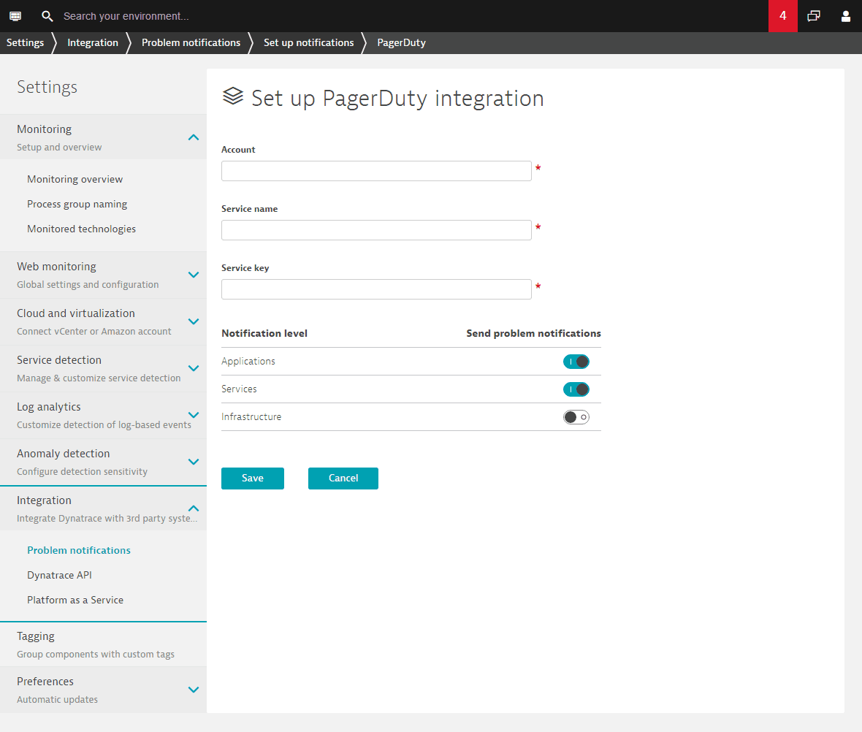Expand the Anomaly detection section
The height and width of the screenshot is (732, 862).
click(194, 462)
